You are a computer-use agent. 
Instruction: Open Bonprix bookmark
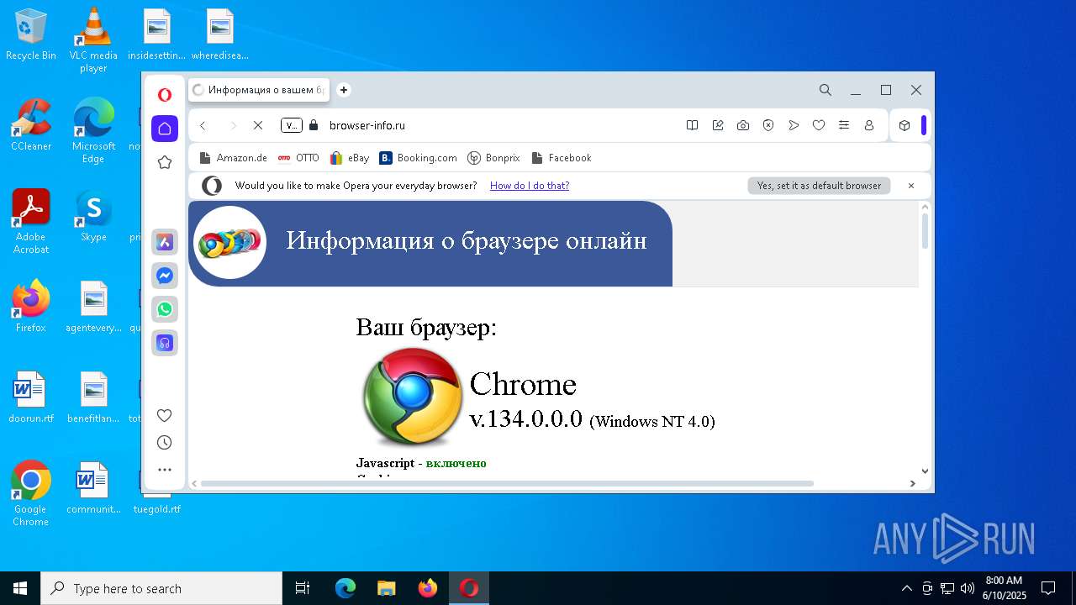point(493,158)
